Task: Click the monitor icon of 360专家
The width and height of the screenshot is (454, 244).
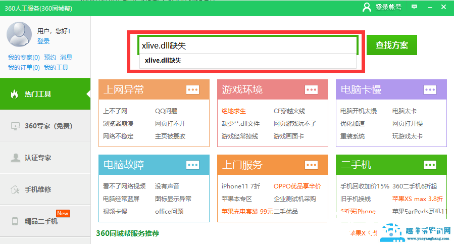Action: [x=15, y=126]
